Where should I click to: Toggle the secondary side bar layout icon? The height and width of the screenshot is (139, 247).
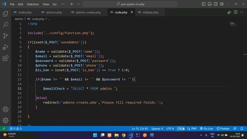215,4
